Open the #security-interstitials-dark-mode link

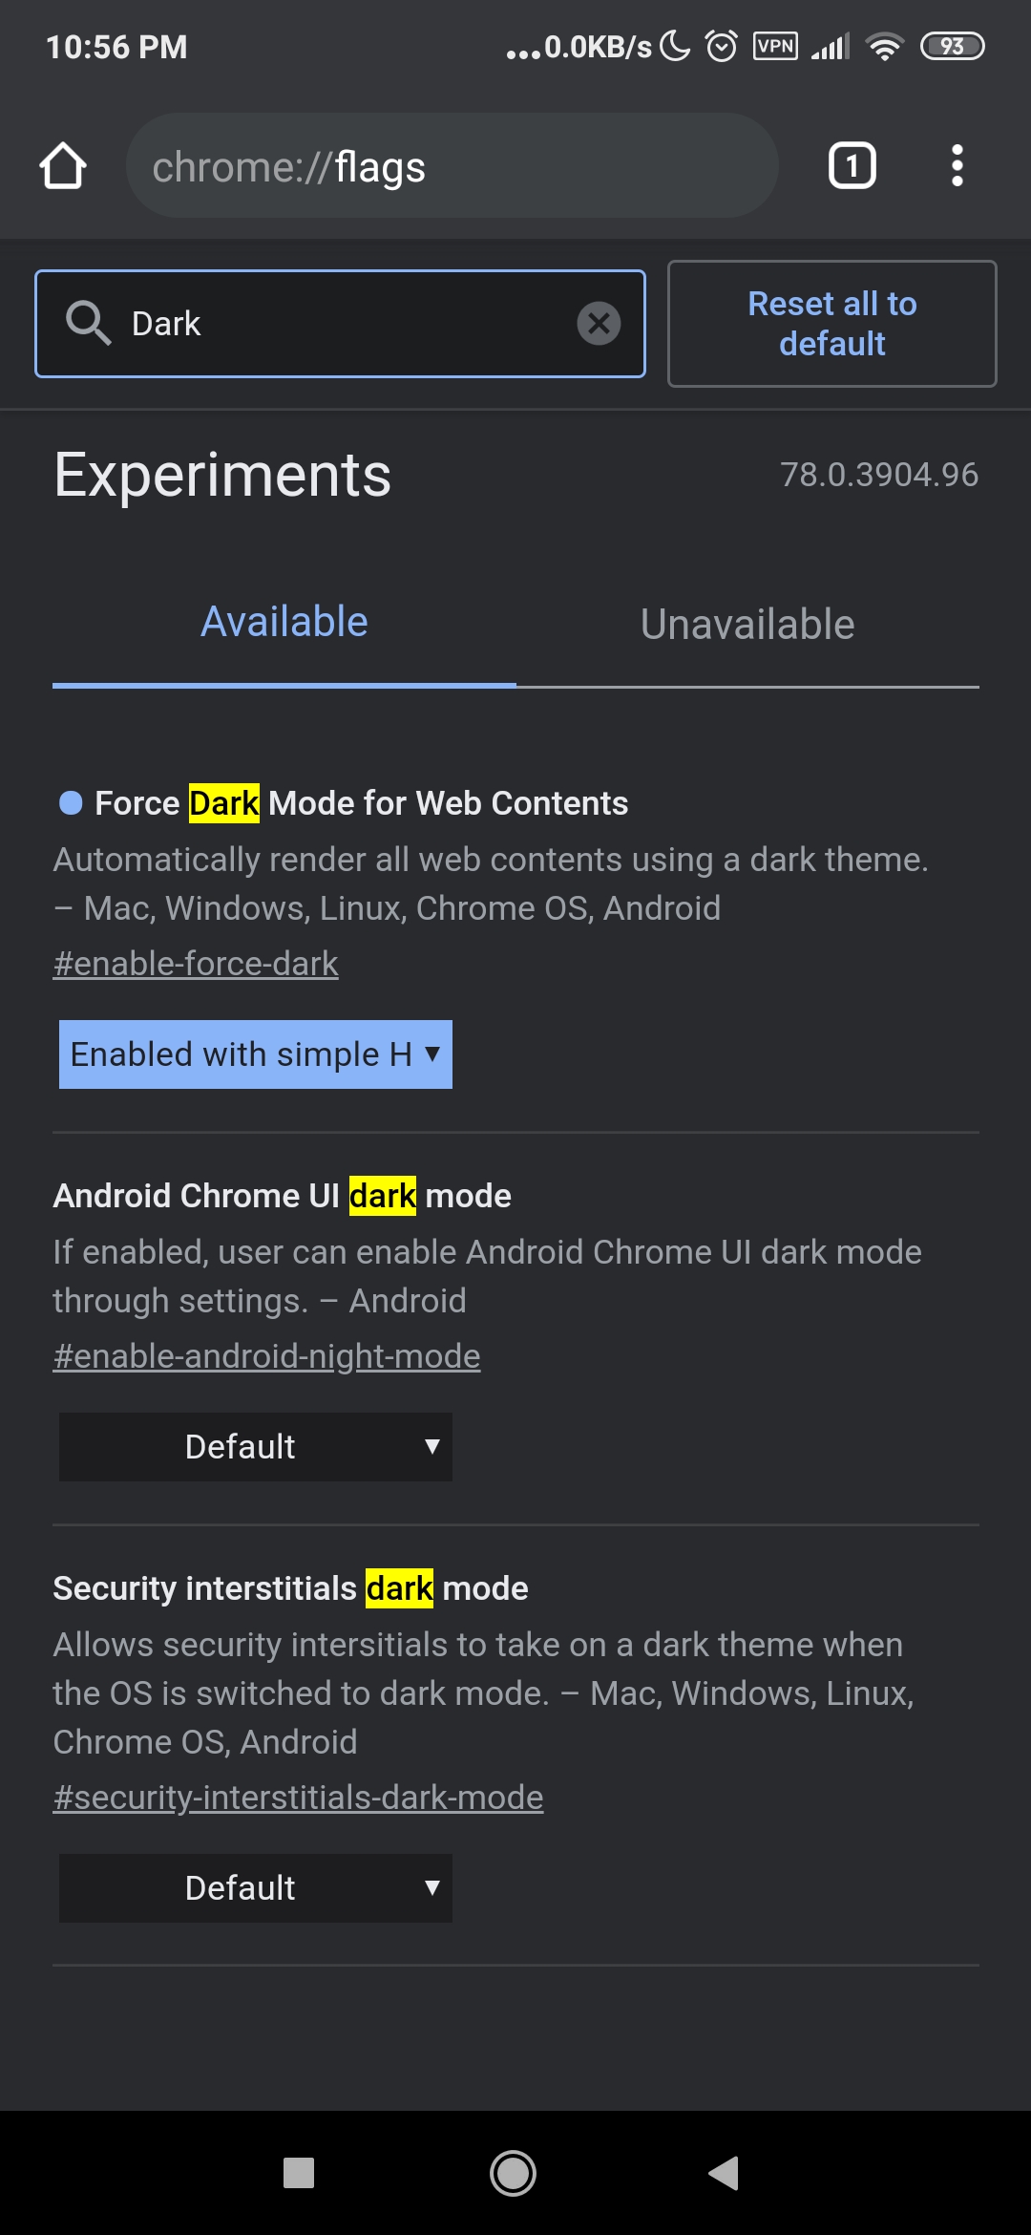tap(298, 1797)
